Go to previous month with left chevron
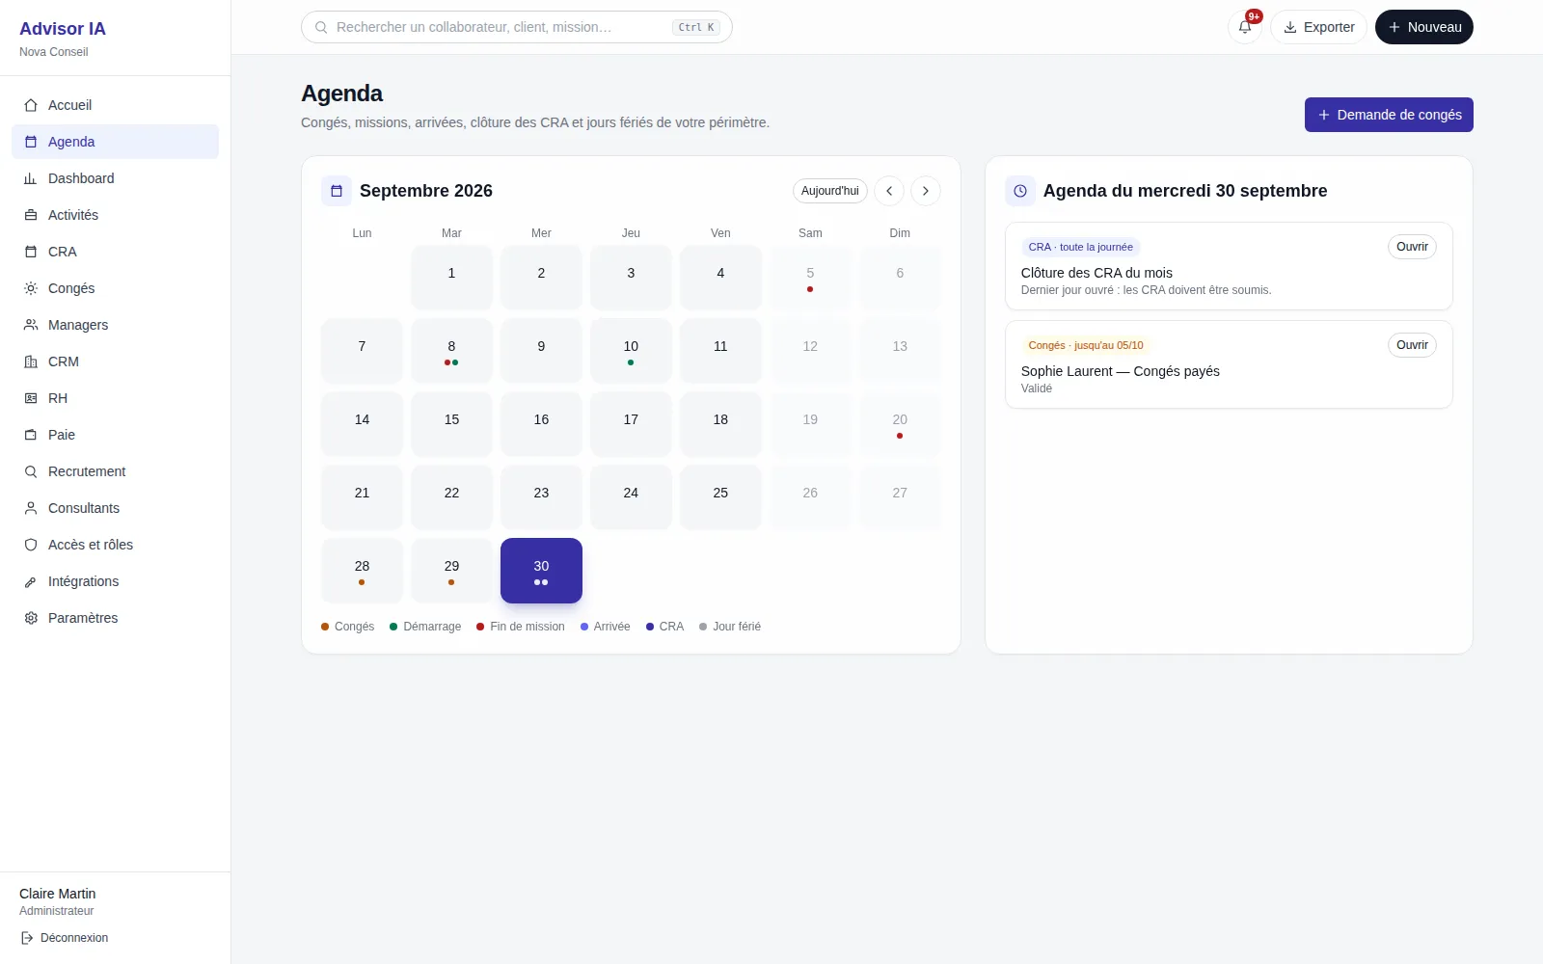 pos(889,191)
